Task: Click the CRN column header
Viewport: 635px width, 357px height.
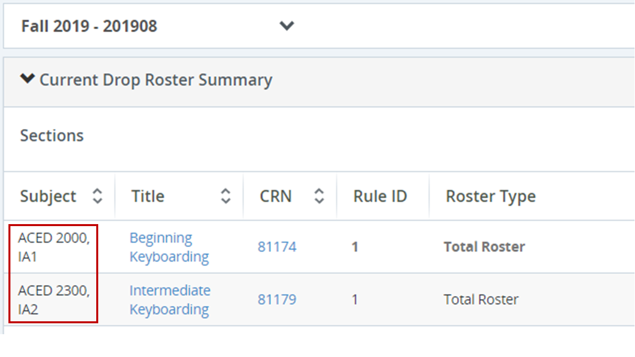Action: [276, 196]
